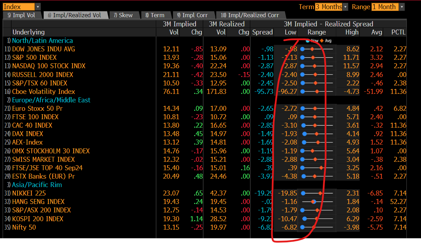Click the 3M Realized Vol column header

pyautogui.click(x=221, y=32)
